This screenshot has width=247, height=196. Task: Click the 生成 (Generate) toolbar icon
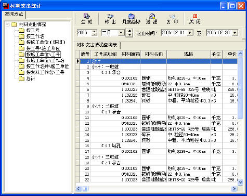86,19
